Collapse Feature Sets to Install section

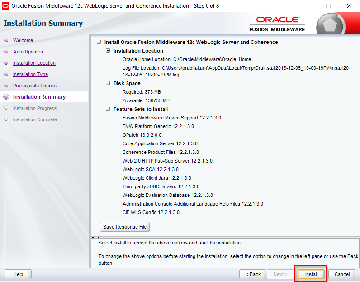click(x=108, y=109)
